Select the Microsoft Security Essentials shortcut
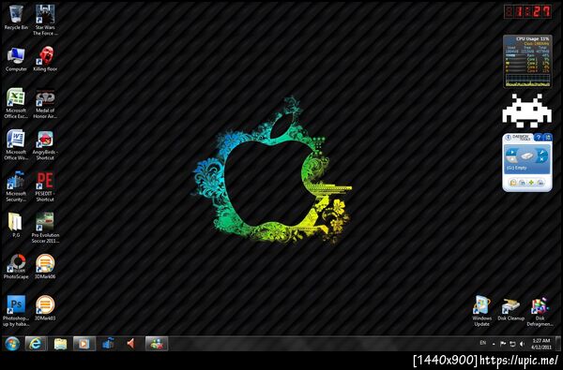Image resolution: width=563 pixels, height=370 pixels. click(x=16, y=186)
